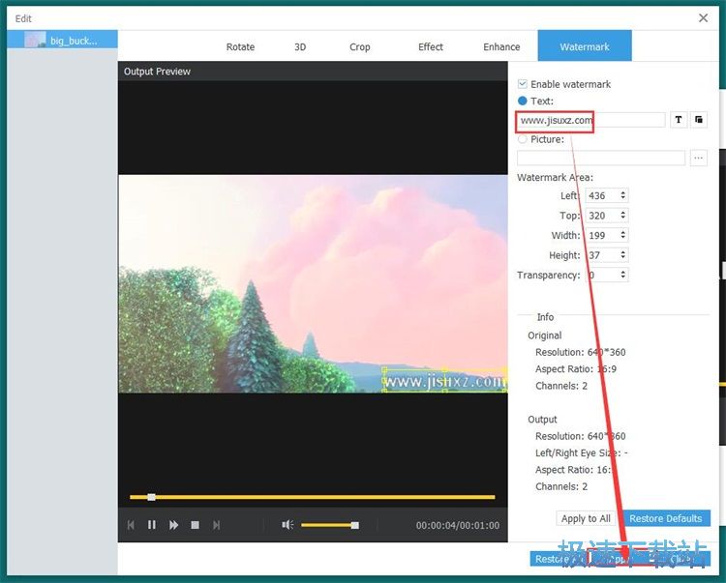Switch to the Effect tab
Viewport: 726px width, 583px height.
pos(430,46)
